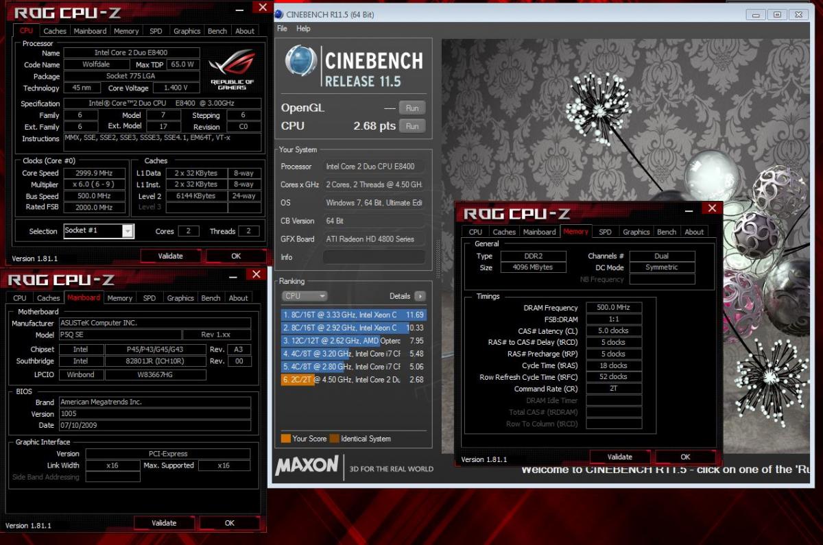Open About tab in top CPU-Z window
This screenshot has height=545, width=823.
245,31
